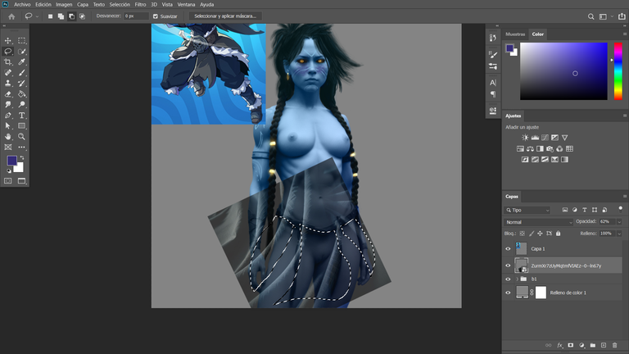Viewport: 629px width, 354px height.
Task: Select the Spot Healing Brush tool
Action: pos(7,73)
